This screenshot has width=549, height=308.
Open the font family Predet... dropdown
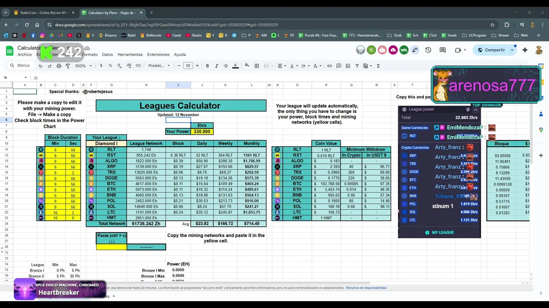159,66
